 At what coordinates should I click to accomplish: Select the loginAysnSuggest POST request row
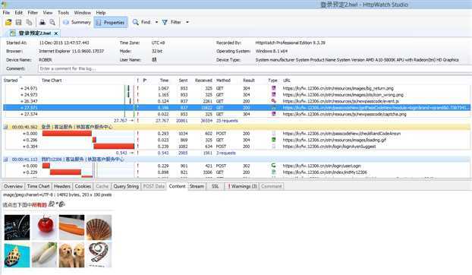coord(237,147)
